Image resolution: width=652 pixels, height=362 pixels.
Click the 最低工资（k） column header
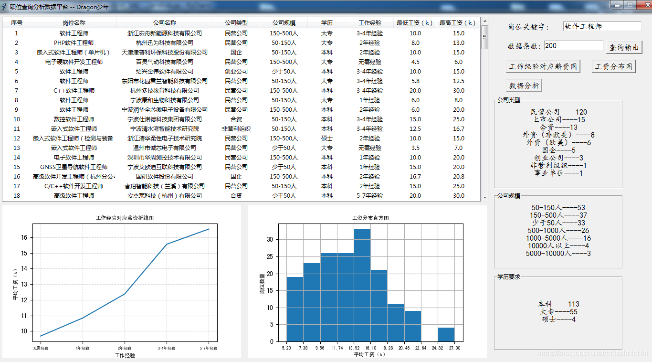(x=415, y=23)
